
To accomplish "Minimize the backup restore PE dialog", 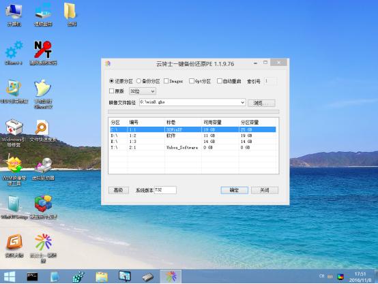I will point(255,63).
